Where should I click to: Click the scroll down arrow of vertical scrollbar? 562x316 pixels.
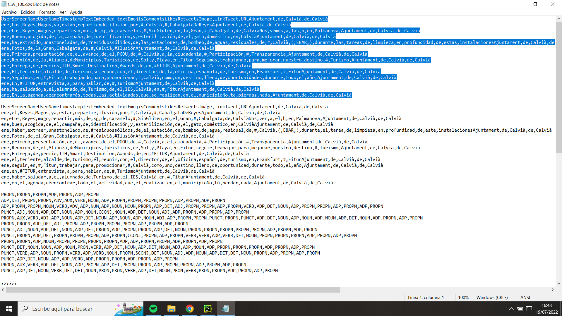[x=559, y=283]
